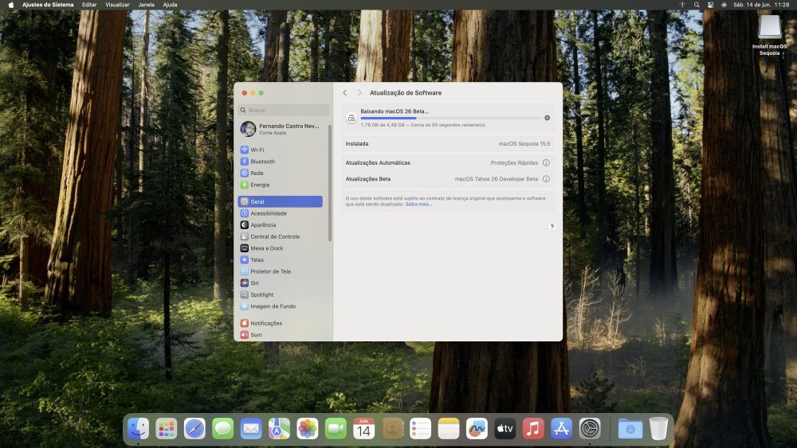Image resolution: width=797 pixels, height=448 pixels.
Task: Open the Trash from the Dock
Action: point(658,429)
